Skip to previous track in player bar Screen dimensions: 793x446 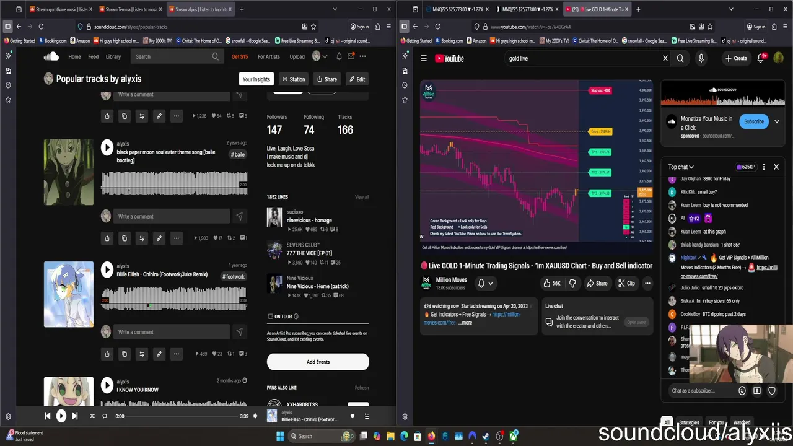pyautogui.click(x=48, y=416)
